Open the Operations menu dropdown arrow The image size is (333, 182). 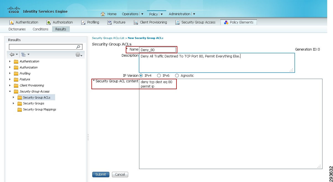[x=142, y=14]
